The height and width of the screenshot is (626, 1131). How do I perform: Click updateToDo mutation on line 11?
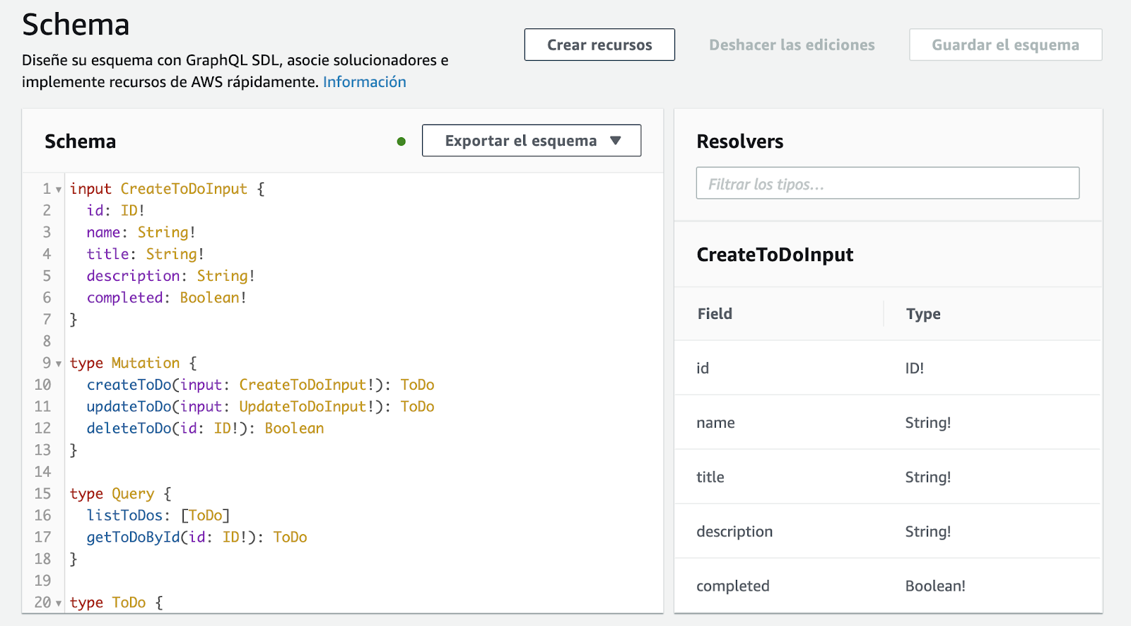click(260, 407)
